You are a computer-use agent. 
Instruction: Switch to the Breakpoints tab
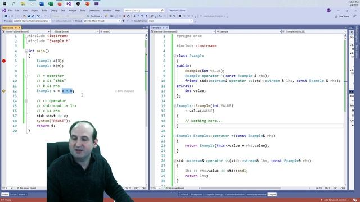pyautogui.click(x=196, y=195)
